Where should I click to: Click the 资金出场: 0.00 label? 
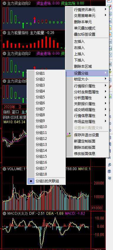point(72,3)
